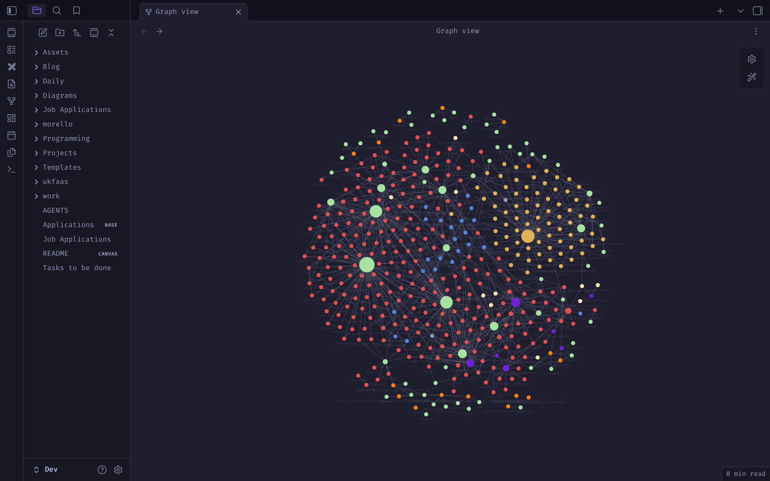The width and height of the screenshot is (770, 481).
Task: Toggle the left sidebar
Action: click(12, 11)
